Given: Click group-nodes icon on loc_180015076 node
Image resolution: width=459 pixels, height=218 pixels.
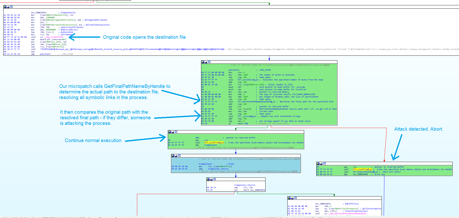Looking at the screenshot, I should point(296,198).
